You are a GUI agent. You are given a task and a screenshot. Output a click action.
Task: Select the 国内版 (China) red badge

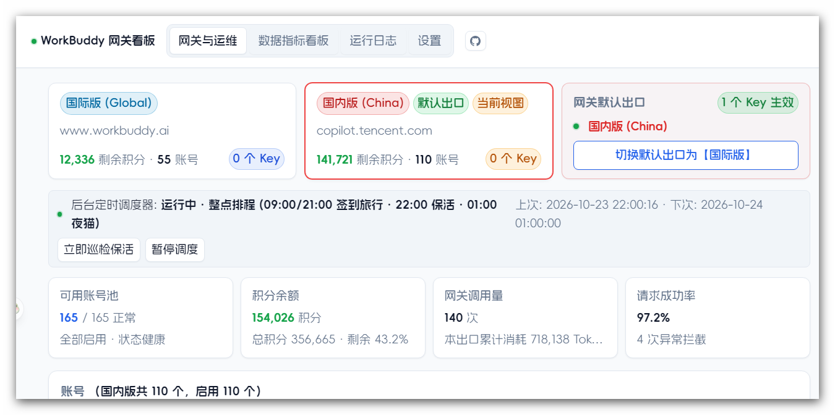click(363, 103)
